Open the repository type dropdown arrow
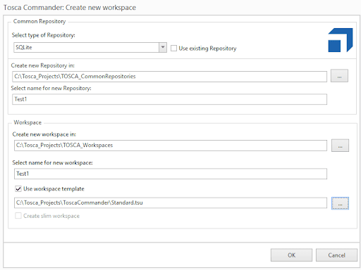The height and width of the screenshot is (270, 361). click(163, 47)
